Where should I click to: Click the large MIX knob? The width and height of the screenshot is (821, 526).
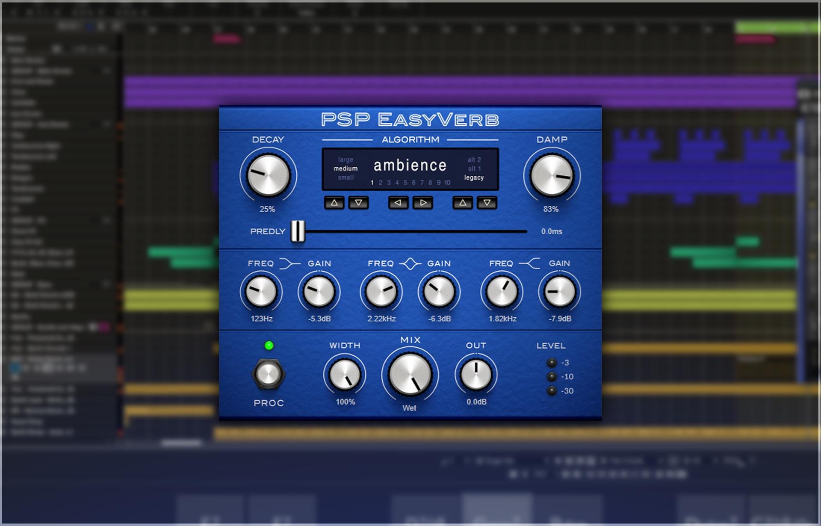410,374
